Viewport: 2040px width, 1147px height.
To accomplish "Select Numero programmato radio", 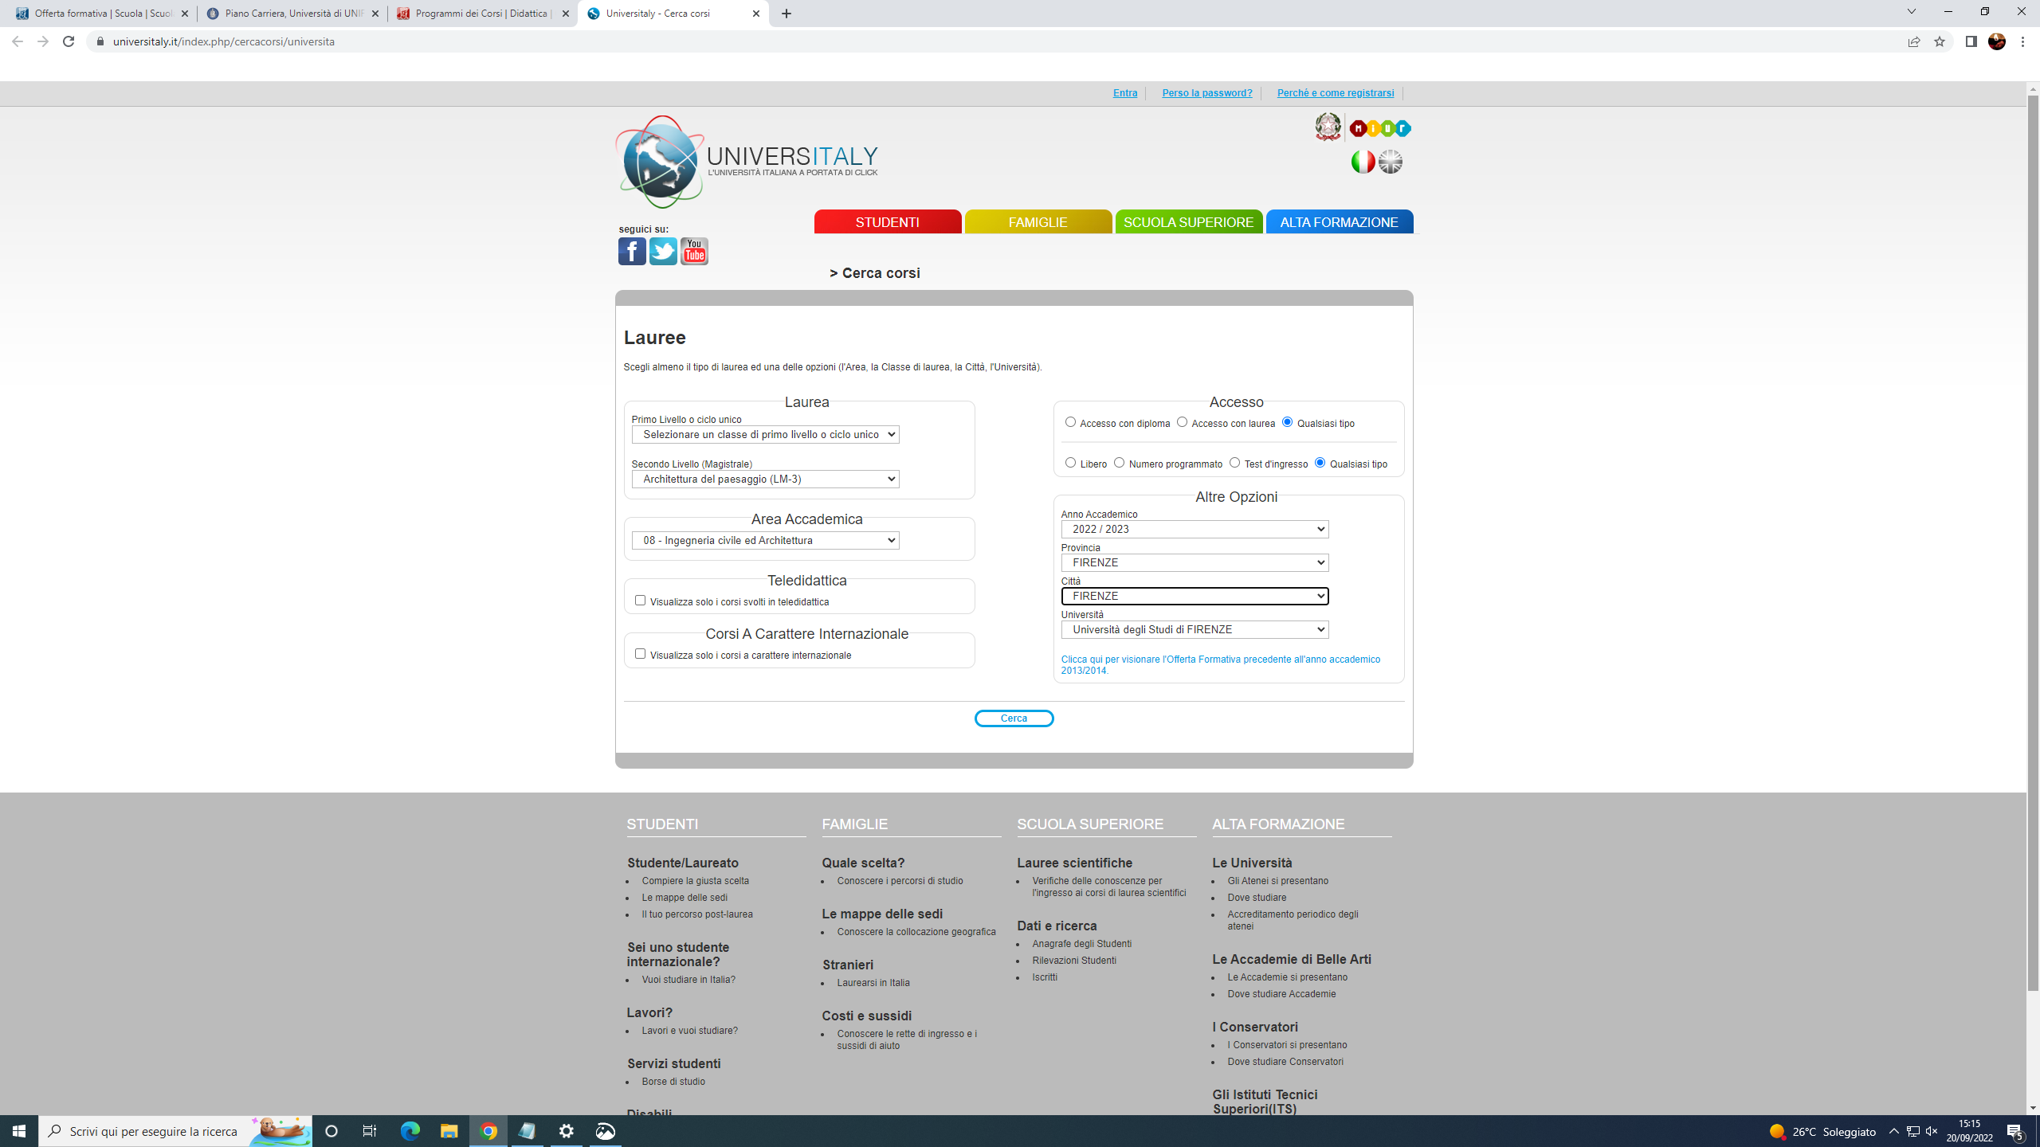I will (1119, 463).
